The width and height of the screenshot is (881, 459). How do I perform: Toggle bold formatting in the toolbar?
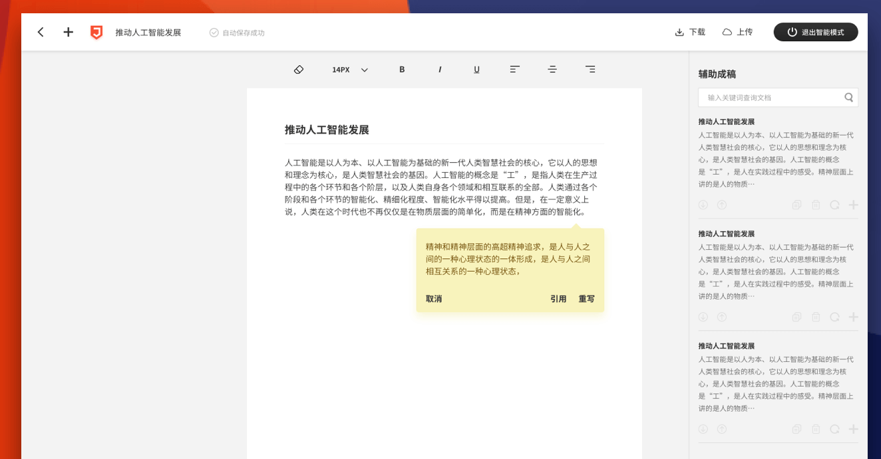click(x=401, y=70)
